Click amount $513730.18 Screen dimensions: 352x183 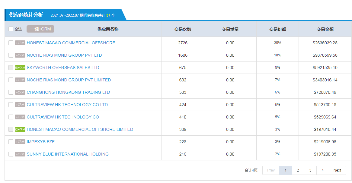click(x=325, y=105)
